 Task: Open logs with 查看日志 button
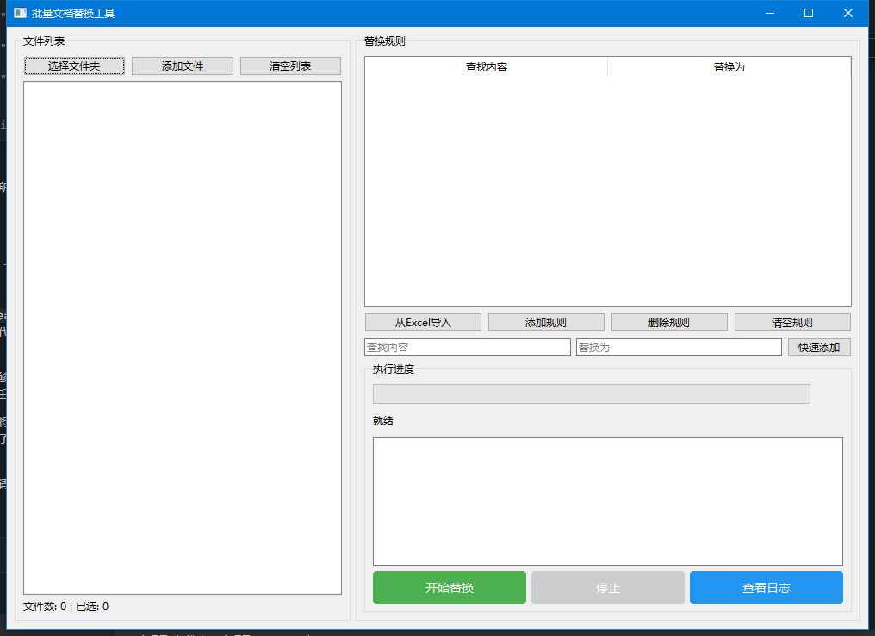tap(766, 588)
